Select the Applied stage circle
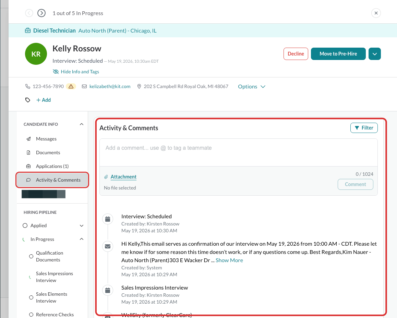The image size is (397, 318). (25, 225)
